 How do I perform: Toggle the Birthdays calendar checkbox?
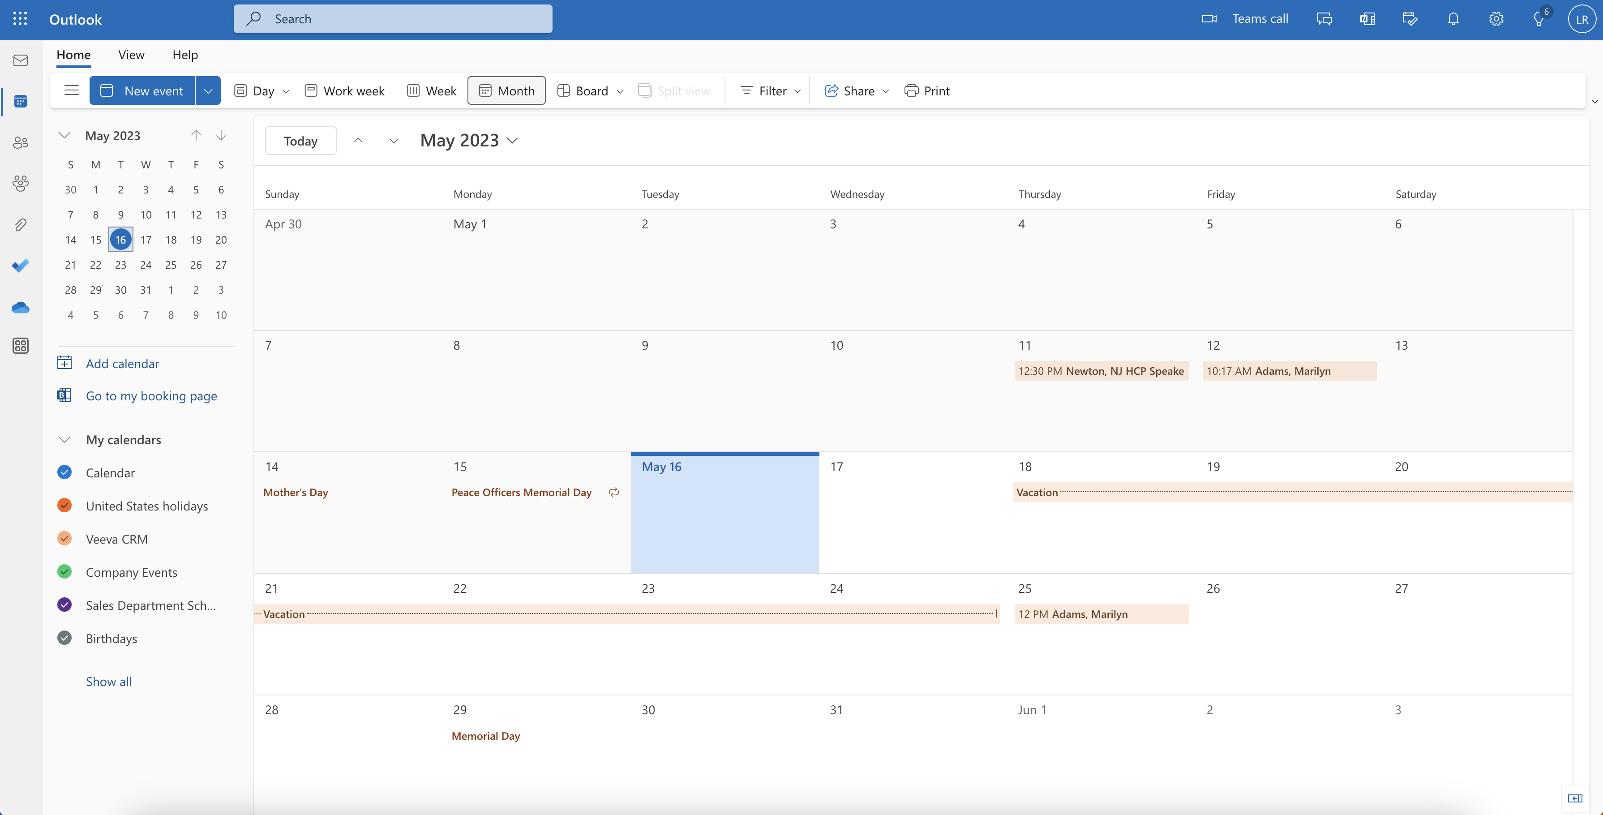[65, 638]
